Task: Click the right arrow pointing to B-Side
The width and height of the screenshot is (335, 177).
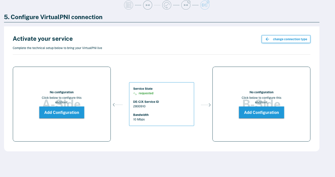Action: click(206, 105)
